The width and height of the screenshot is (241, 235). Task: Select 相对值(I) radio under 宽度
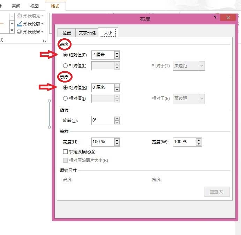(x=65, y=98)
